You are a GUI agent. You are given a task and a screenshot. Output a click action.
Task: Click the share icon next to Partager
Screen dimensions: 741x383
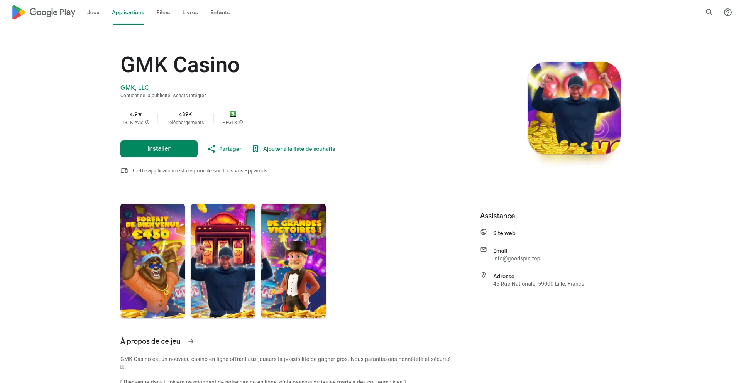pyautogui.click(x=211, y=149)
